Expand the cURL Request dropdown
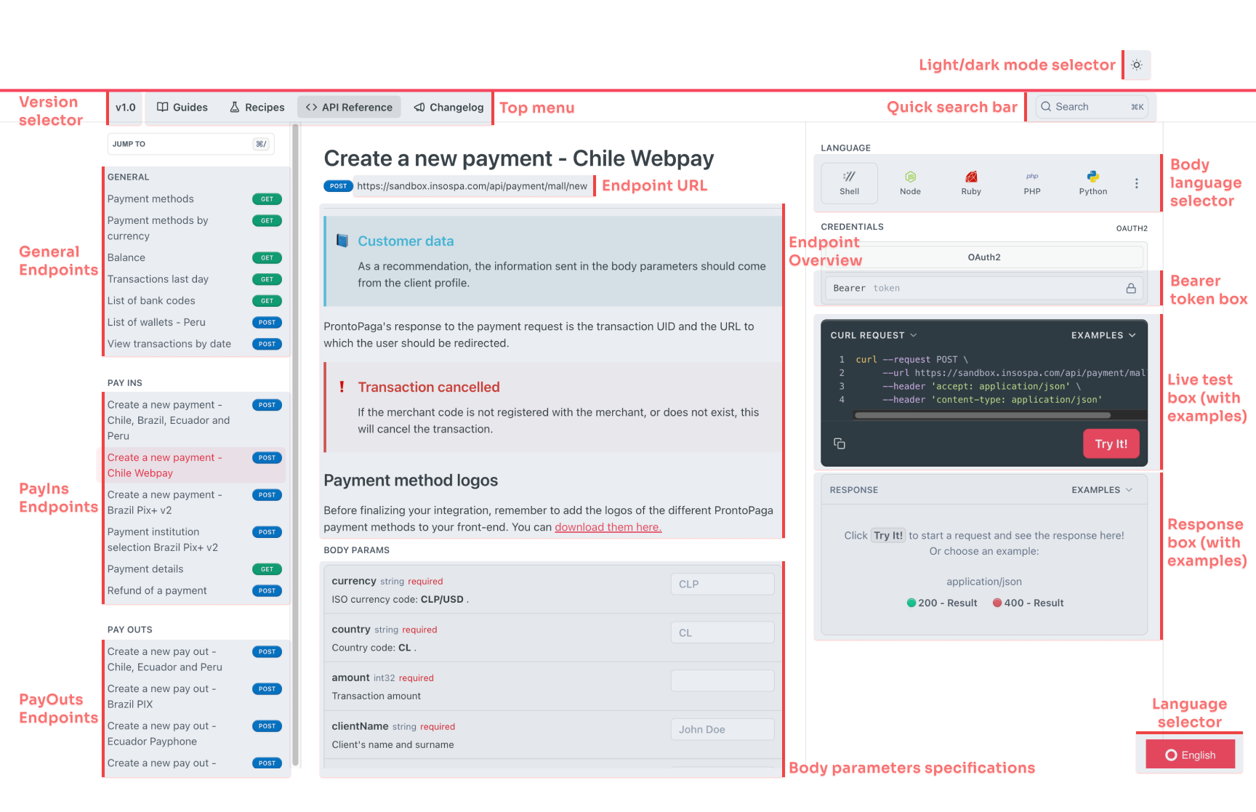This screenshot has height=812, width=1256. 874,335
